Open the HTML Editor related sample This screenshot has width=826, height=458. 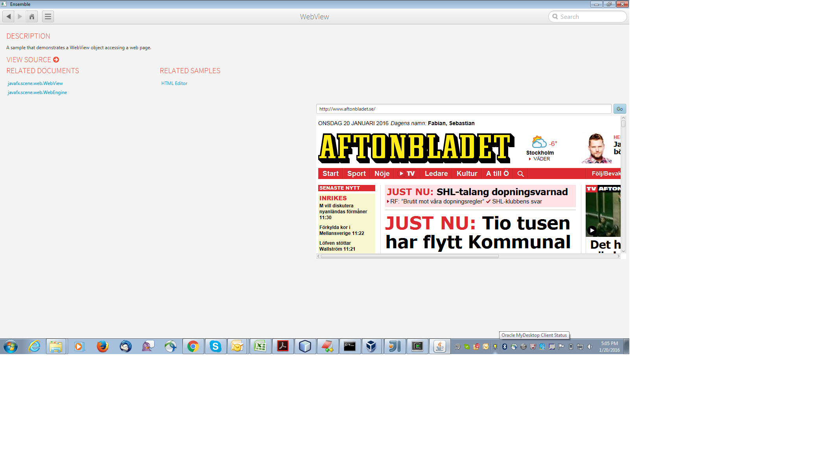[174, 83]
